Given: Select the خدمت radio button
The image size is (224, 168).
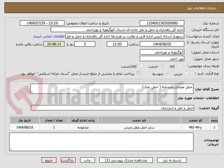Looking at the screenshot, I should [x=162, y=66].
